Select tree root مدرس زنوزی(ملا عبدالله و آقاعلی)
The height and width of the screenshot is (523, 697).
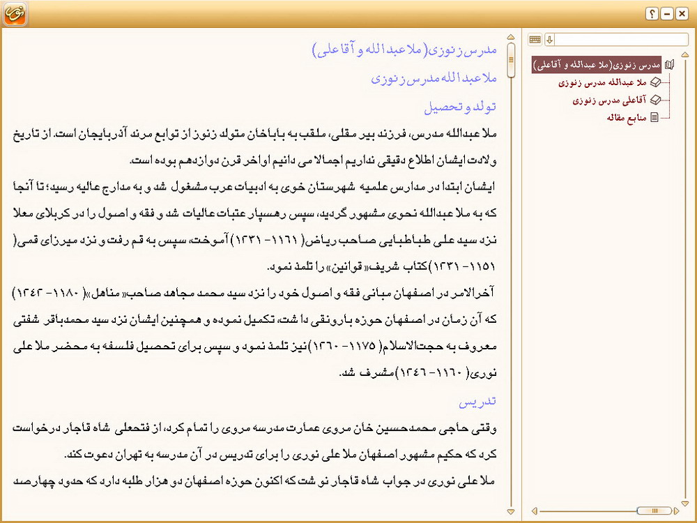click(596, 65)
